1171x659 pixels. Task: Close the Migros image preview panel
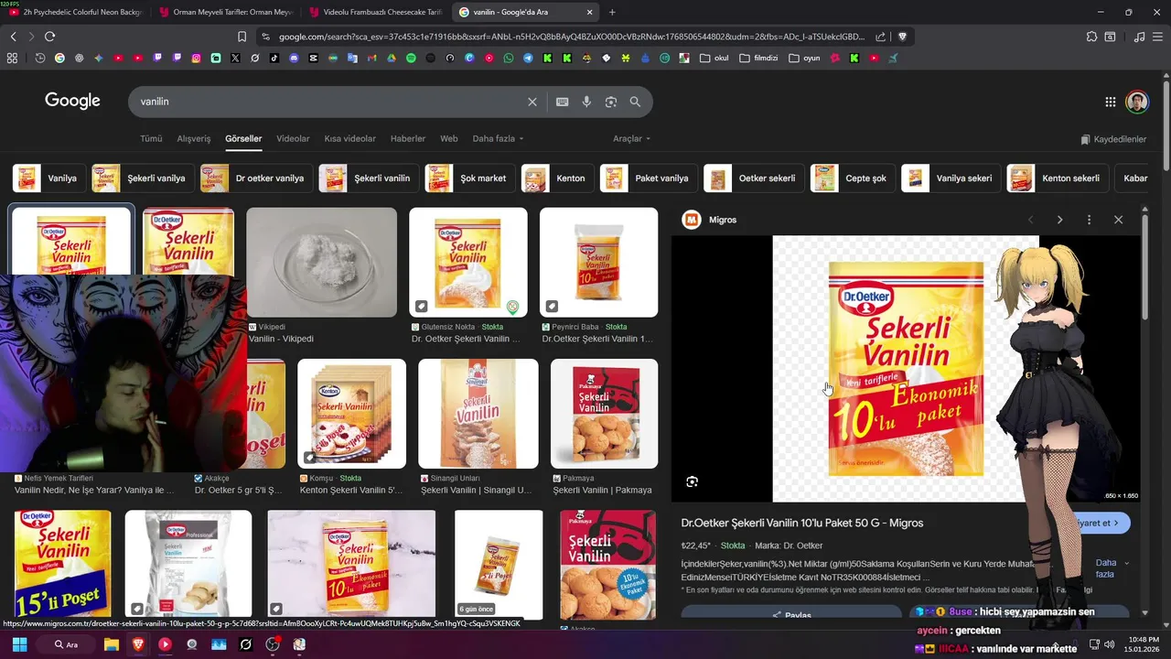[1118, 220]
